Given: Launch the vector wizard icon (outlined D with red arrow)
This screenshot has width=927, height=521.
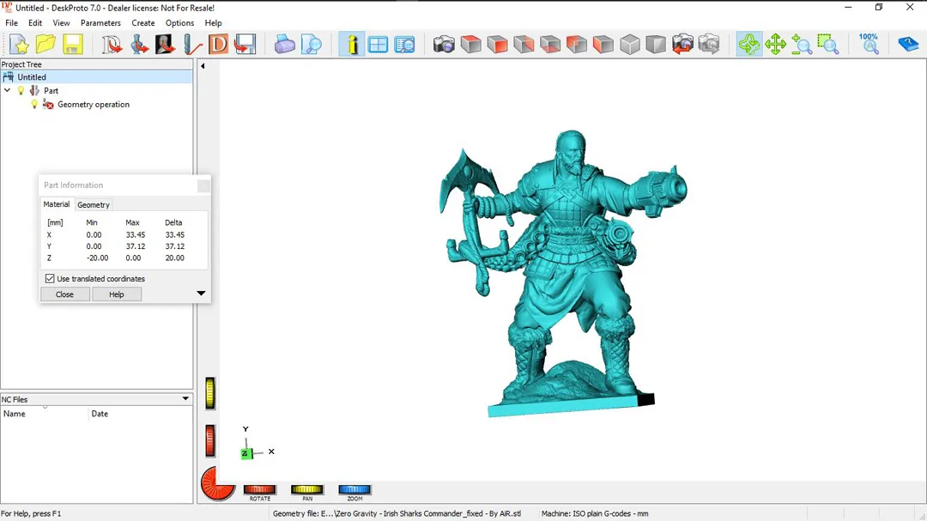Looking at the screenshot, I should pos(111,45).
